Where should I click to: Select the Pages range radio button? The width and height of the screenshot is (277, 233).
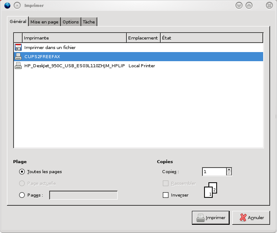(22, 195)
